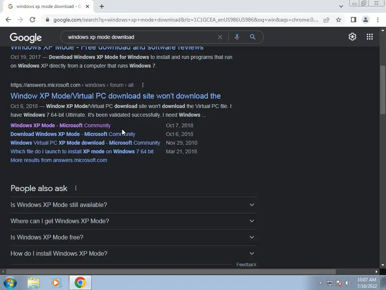The width and height of the screenshot is (386, 290).
Task: Launch Windows Media Player from taskbar
Action: [x=56, y=282]
